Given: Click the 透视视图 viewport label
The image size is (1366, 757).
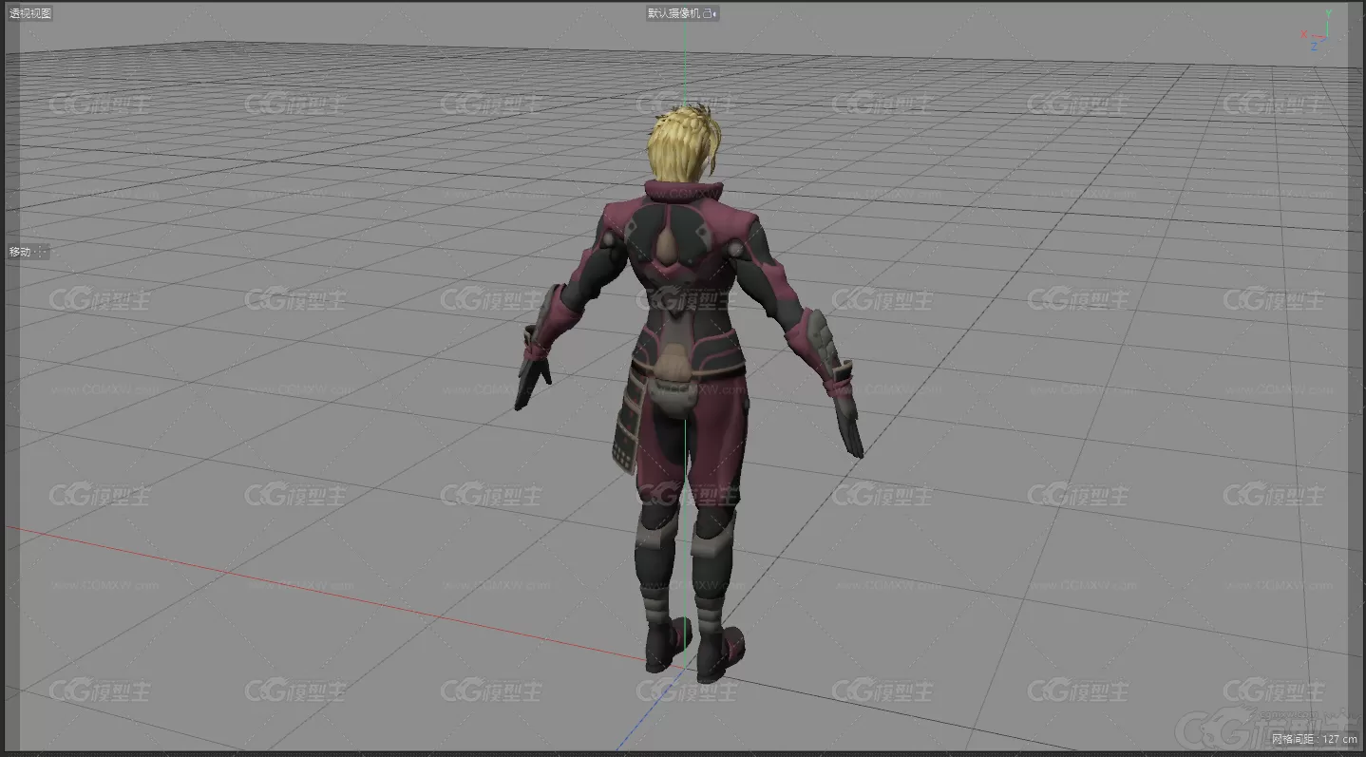Looking at the screenshot, I should [x=30, y=13].
